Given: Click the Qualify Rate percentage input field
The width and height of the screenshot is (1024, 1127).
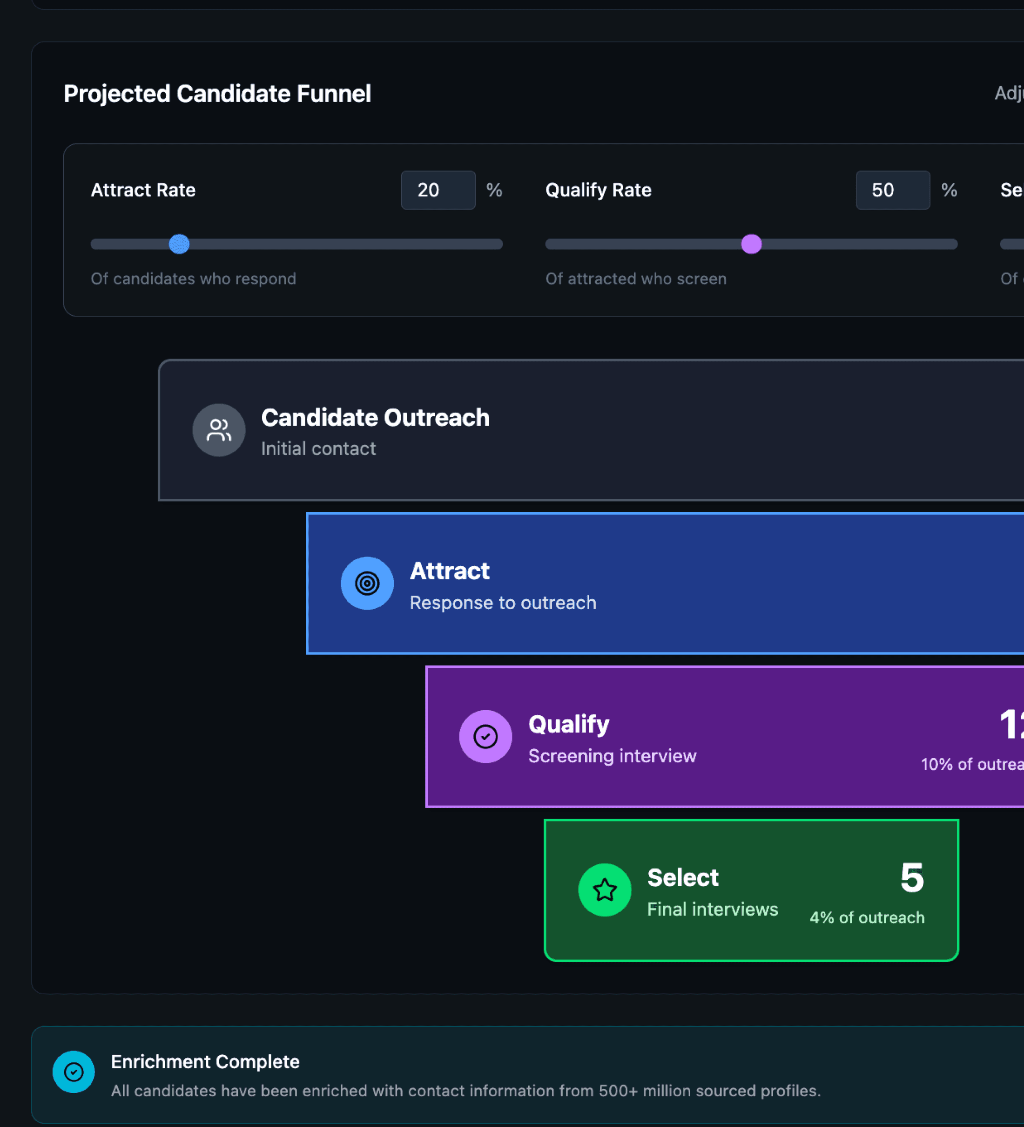Looking at the screenshot, I should tap(892, 190).
